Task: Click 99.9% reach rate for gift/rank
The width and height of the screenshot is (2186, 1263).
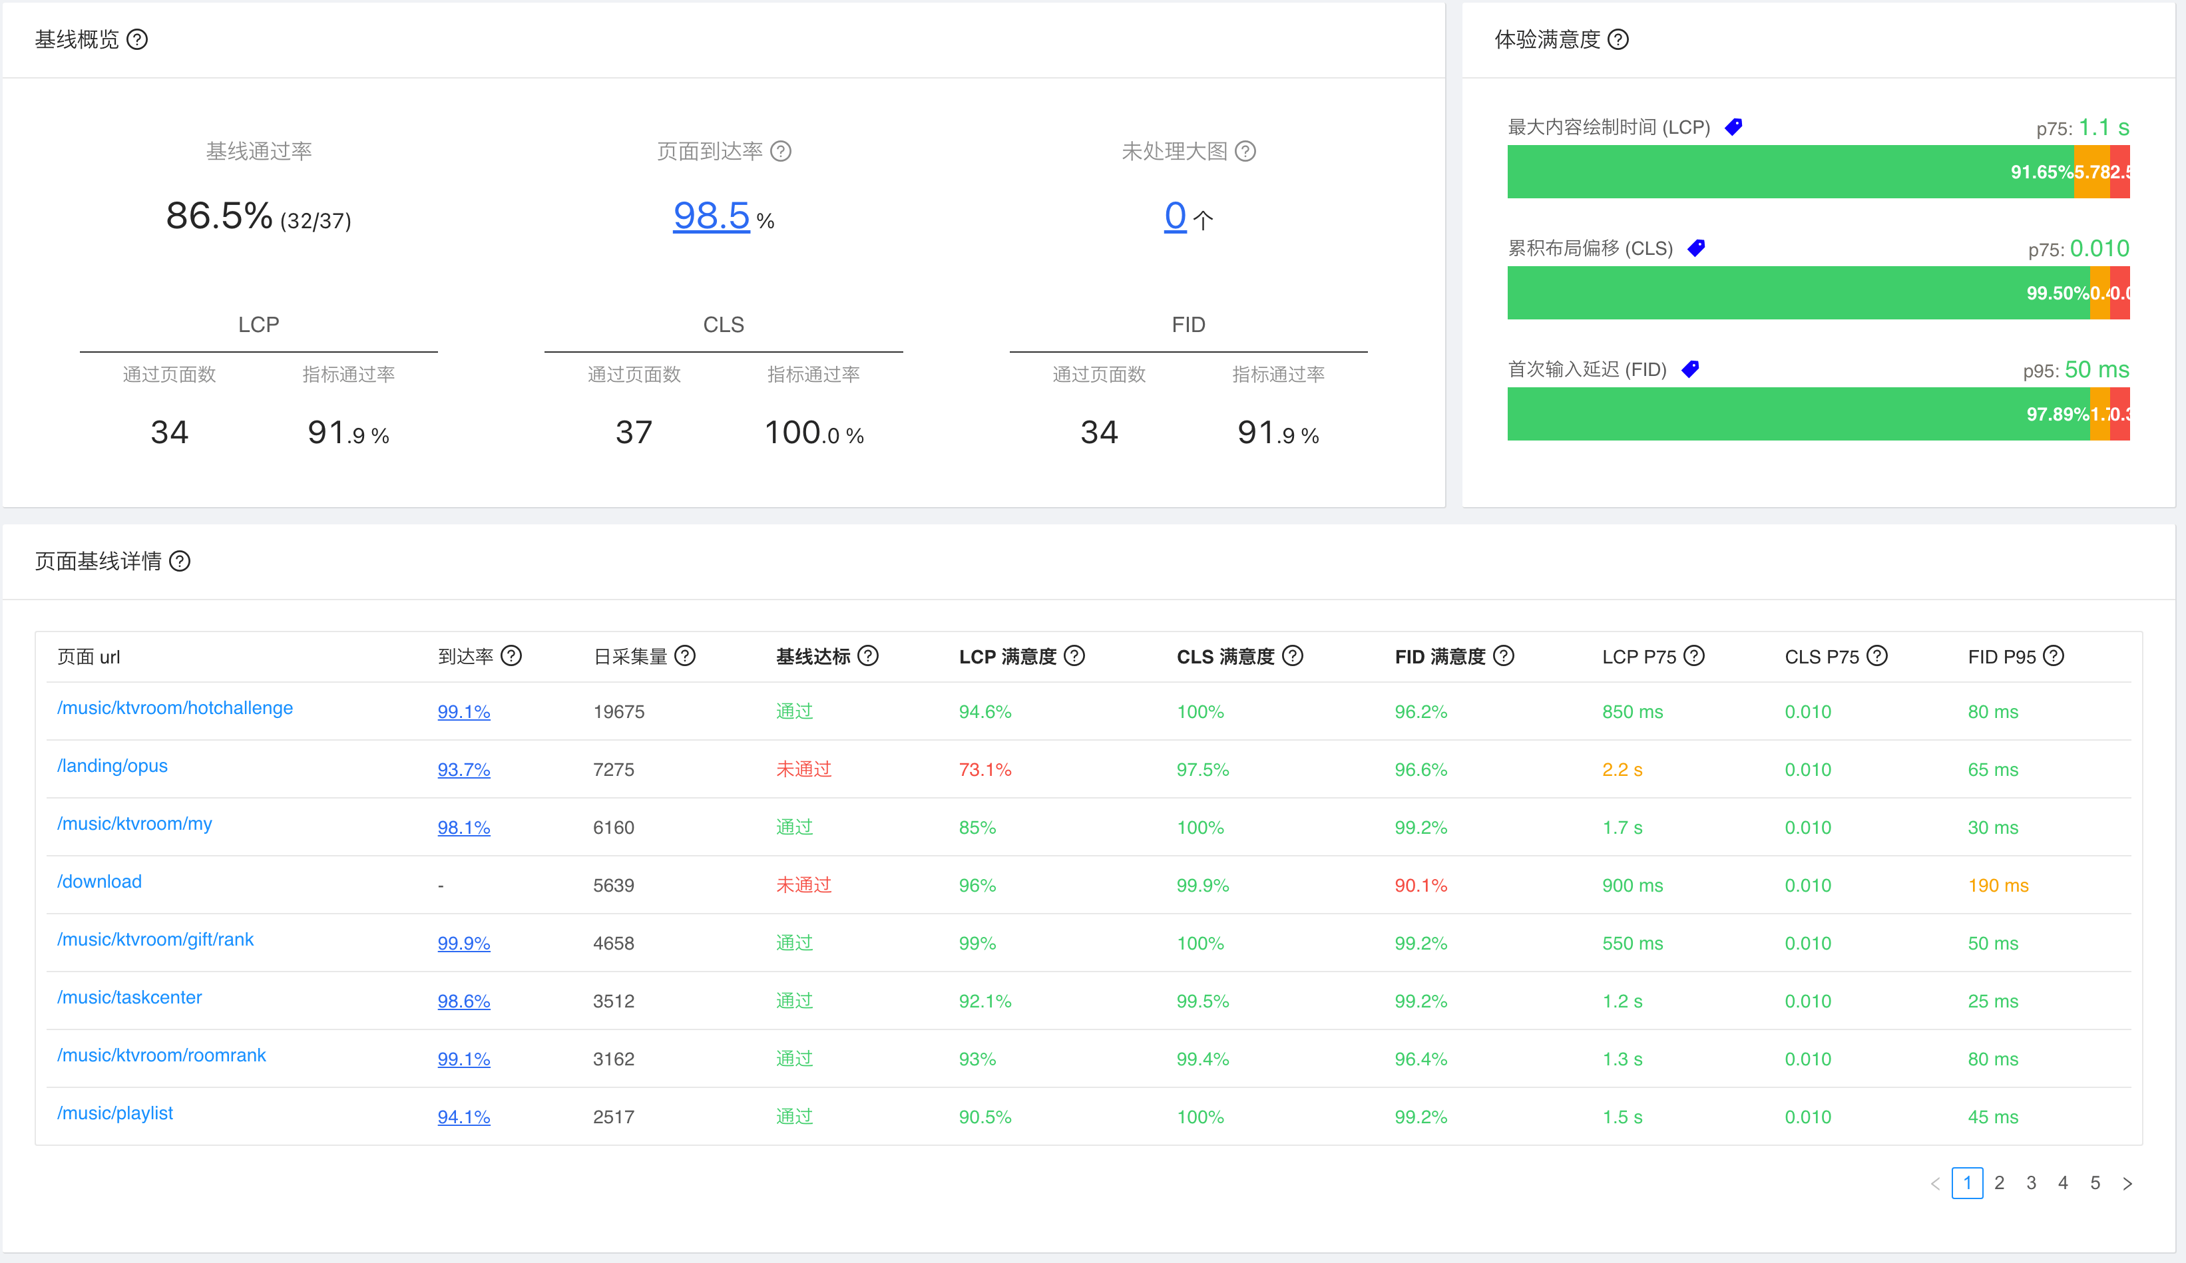Action: [463, 943]
